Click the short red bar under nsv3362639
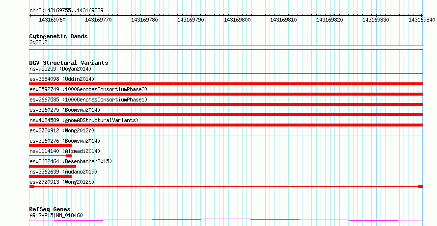437x226 pixels. 51,176
